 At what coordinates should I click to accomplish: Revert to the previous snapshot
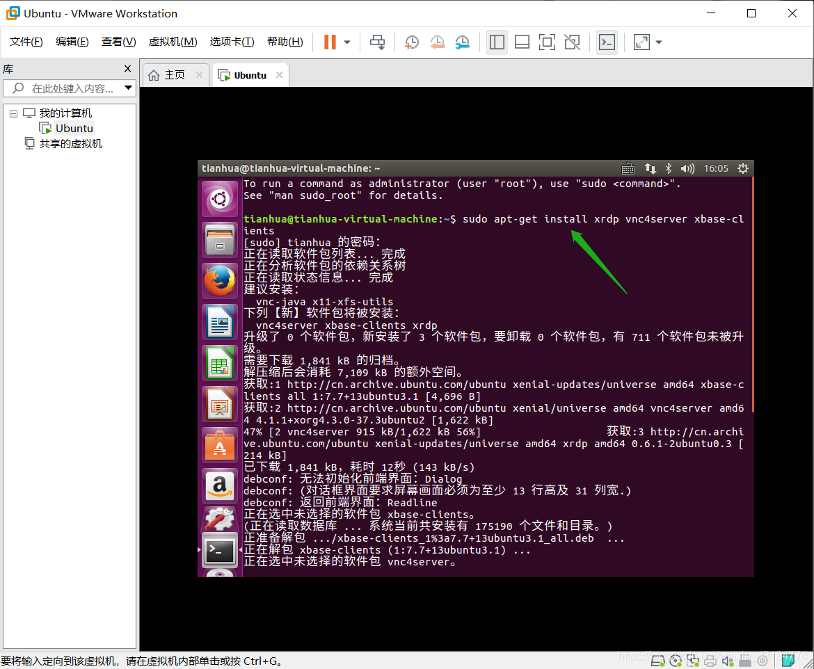(x=437, y=42)
